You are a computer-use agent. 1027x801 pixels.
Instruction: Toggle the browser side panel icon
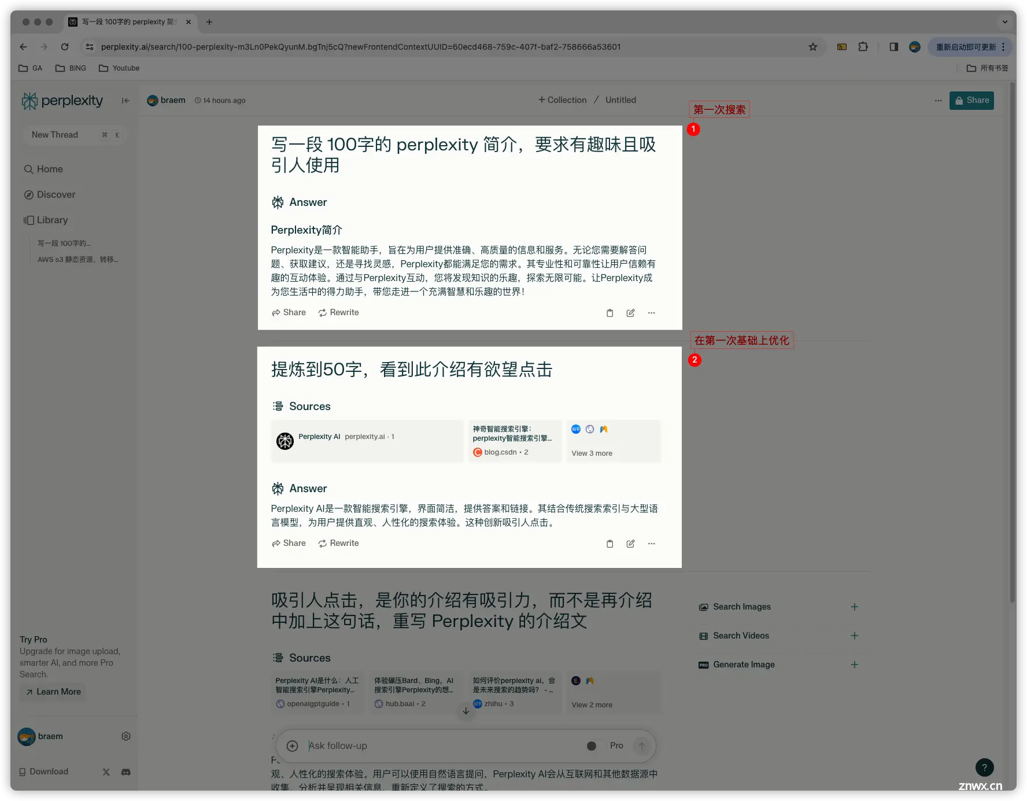pyautogui.click(x=893, y=47)
